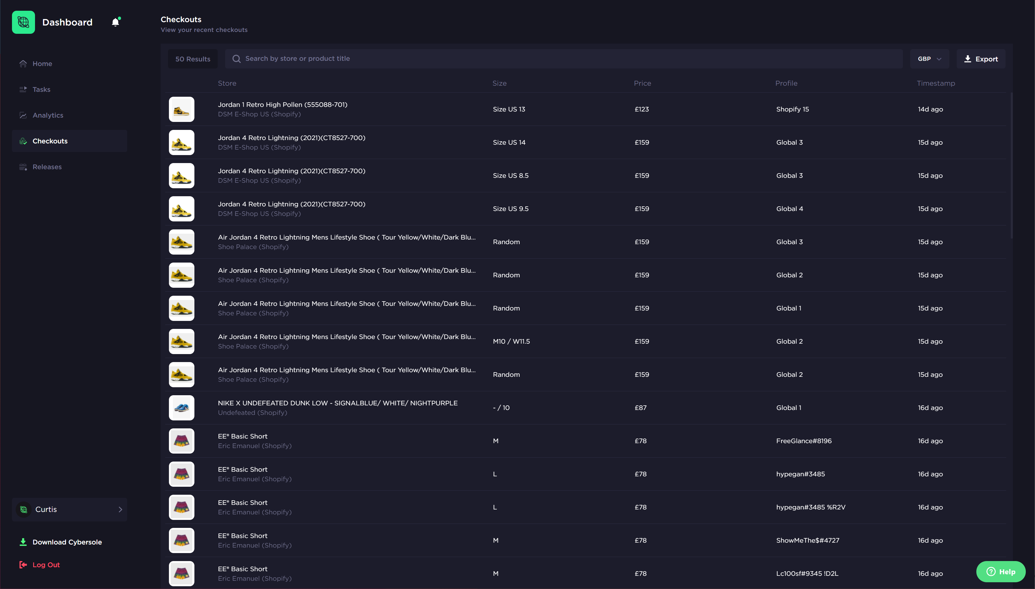
Task: Click Size US 13 cell
Action: (x=509, y=109)
